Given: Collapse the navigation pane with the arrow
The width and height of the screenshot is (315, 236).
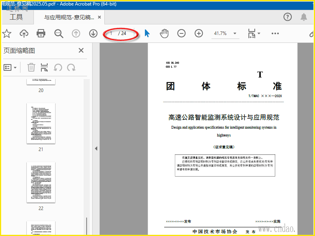Looking at the screenshot, I should click(96, 149).
